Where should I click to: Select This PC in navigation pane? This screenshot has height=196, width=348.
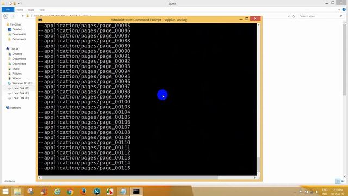click(x=15, y=49)
